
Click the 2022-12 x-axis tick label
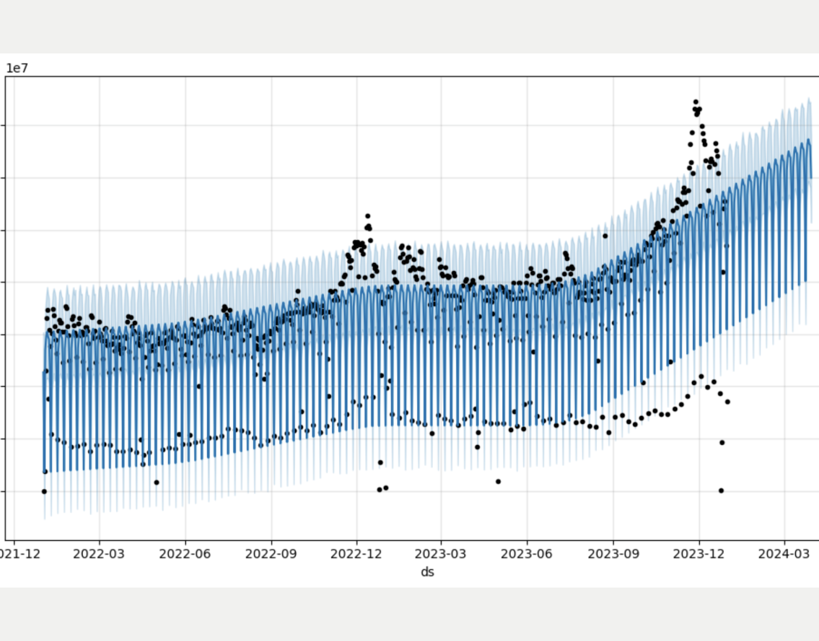click(x=357, y=554)
